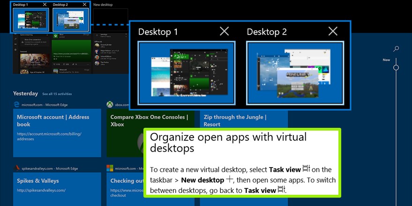412x206 pixels.
Task: Click the Minecraft game icon in feed
Action: tap(56, 71)
